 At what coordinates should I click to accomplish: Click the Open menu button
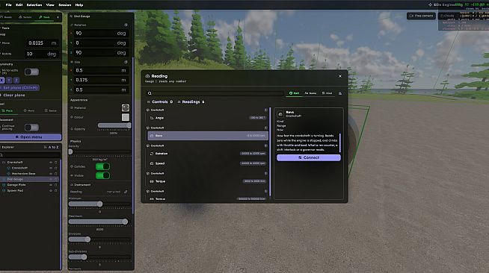pyautogui.click(x=30, y=136)
